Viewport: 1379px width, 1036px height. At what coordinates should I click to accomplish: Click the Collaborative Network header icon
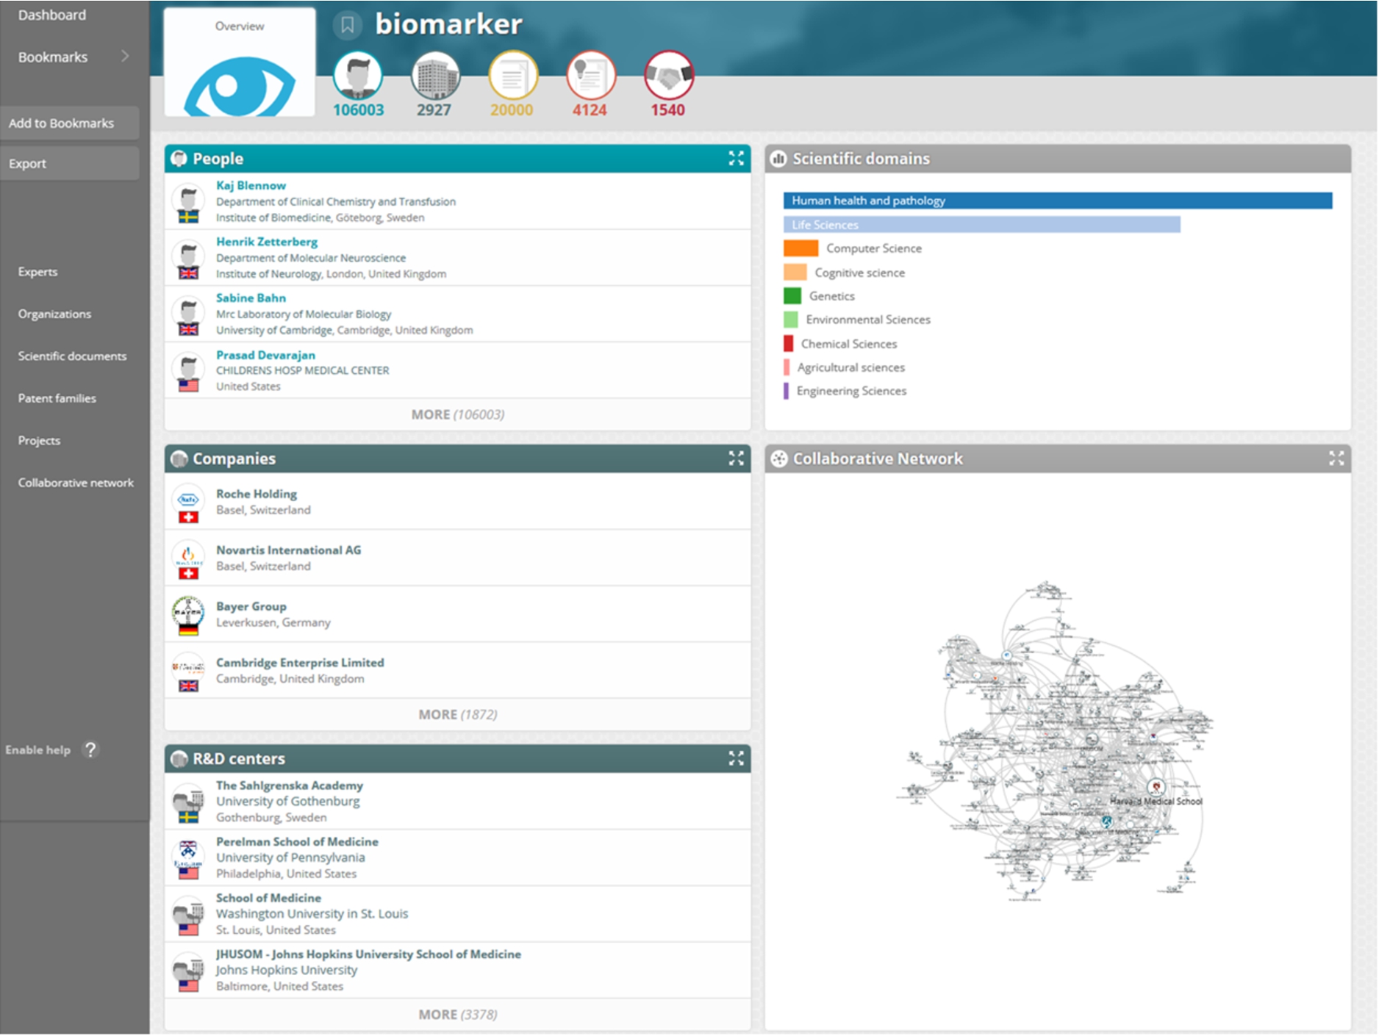(x=778, y=458)
